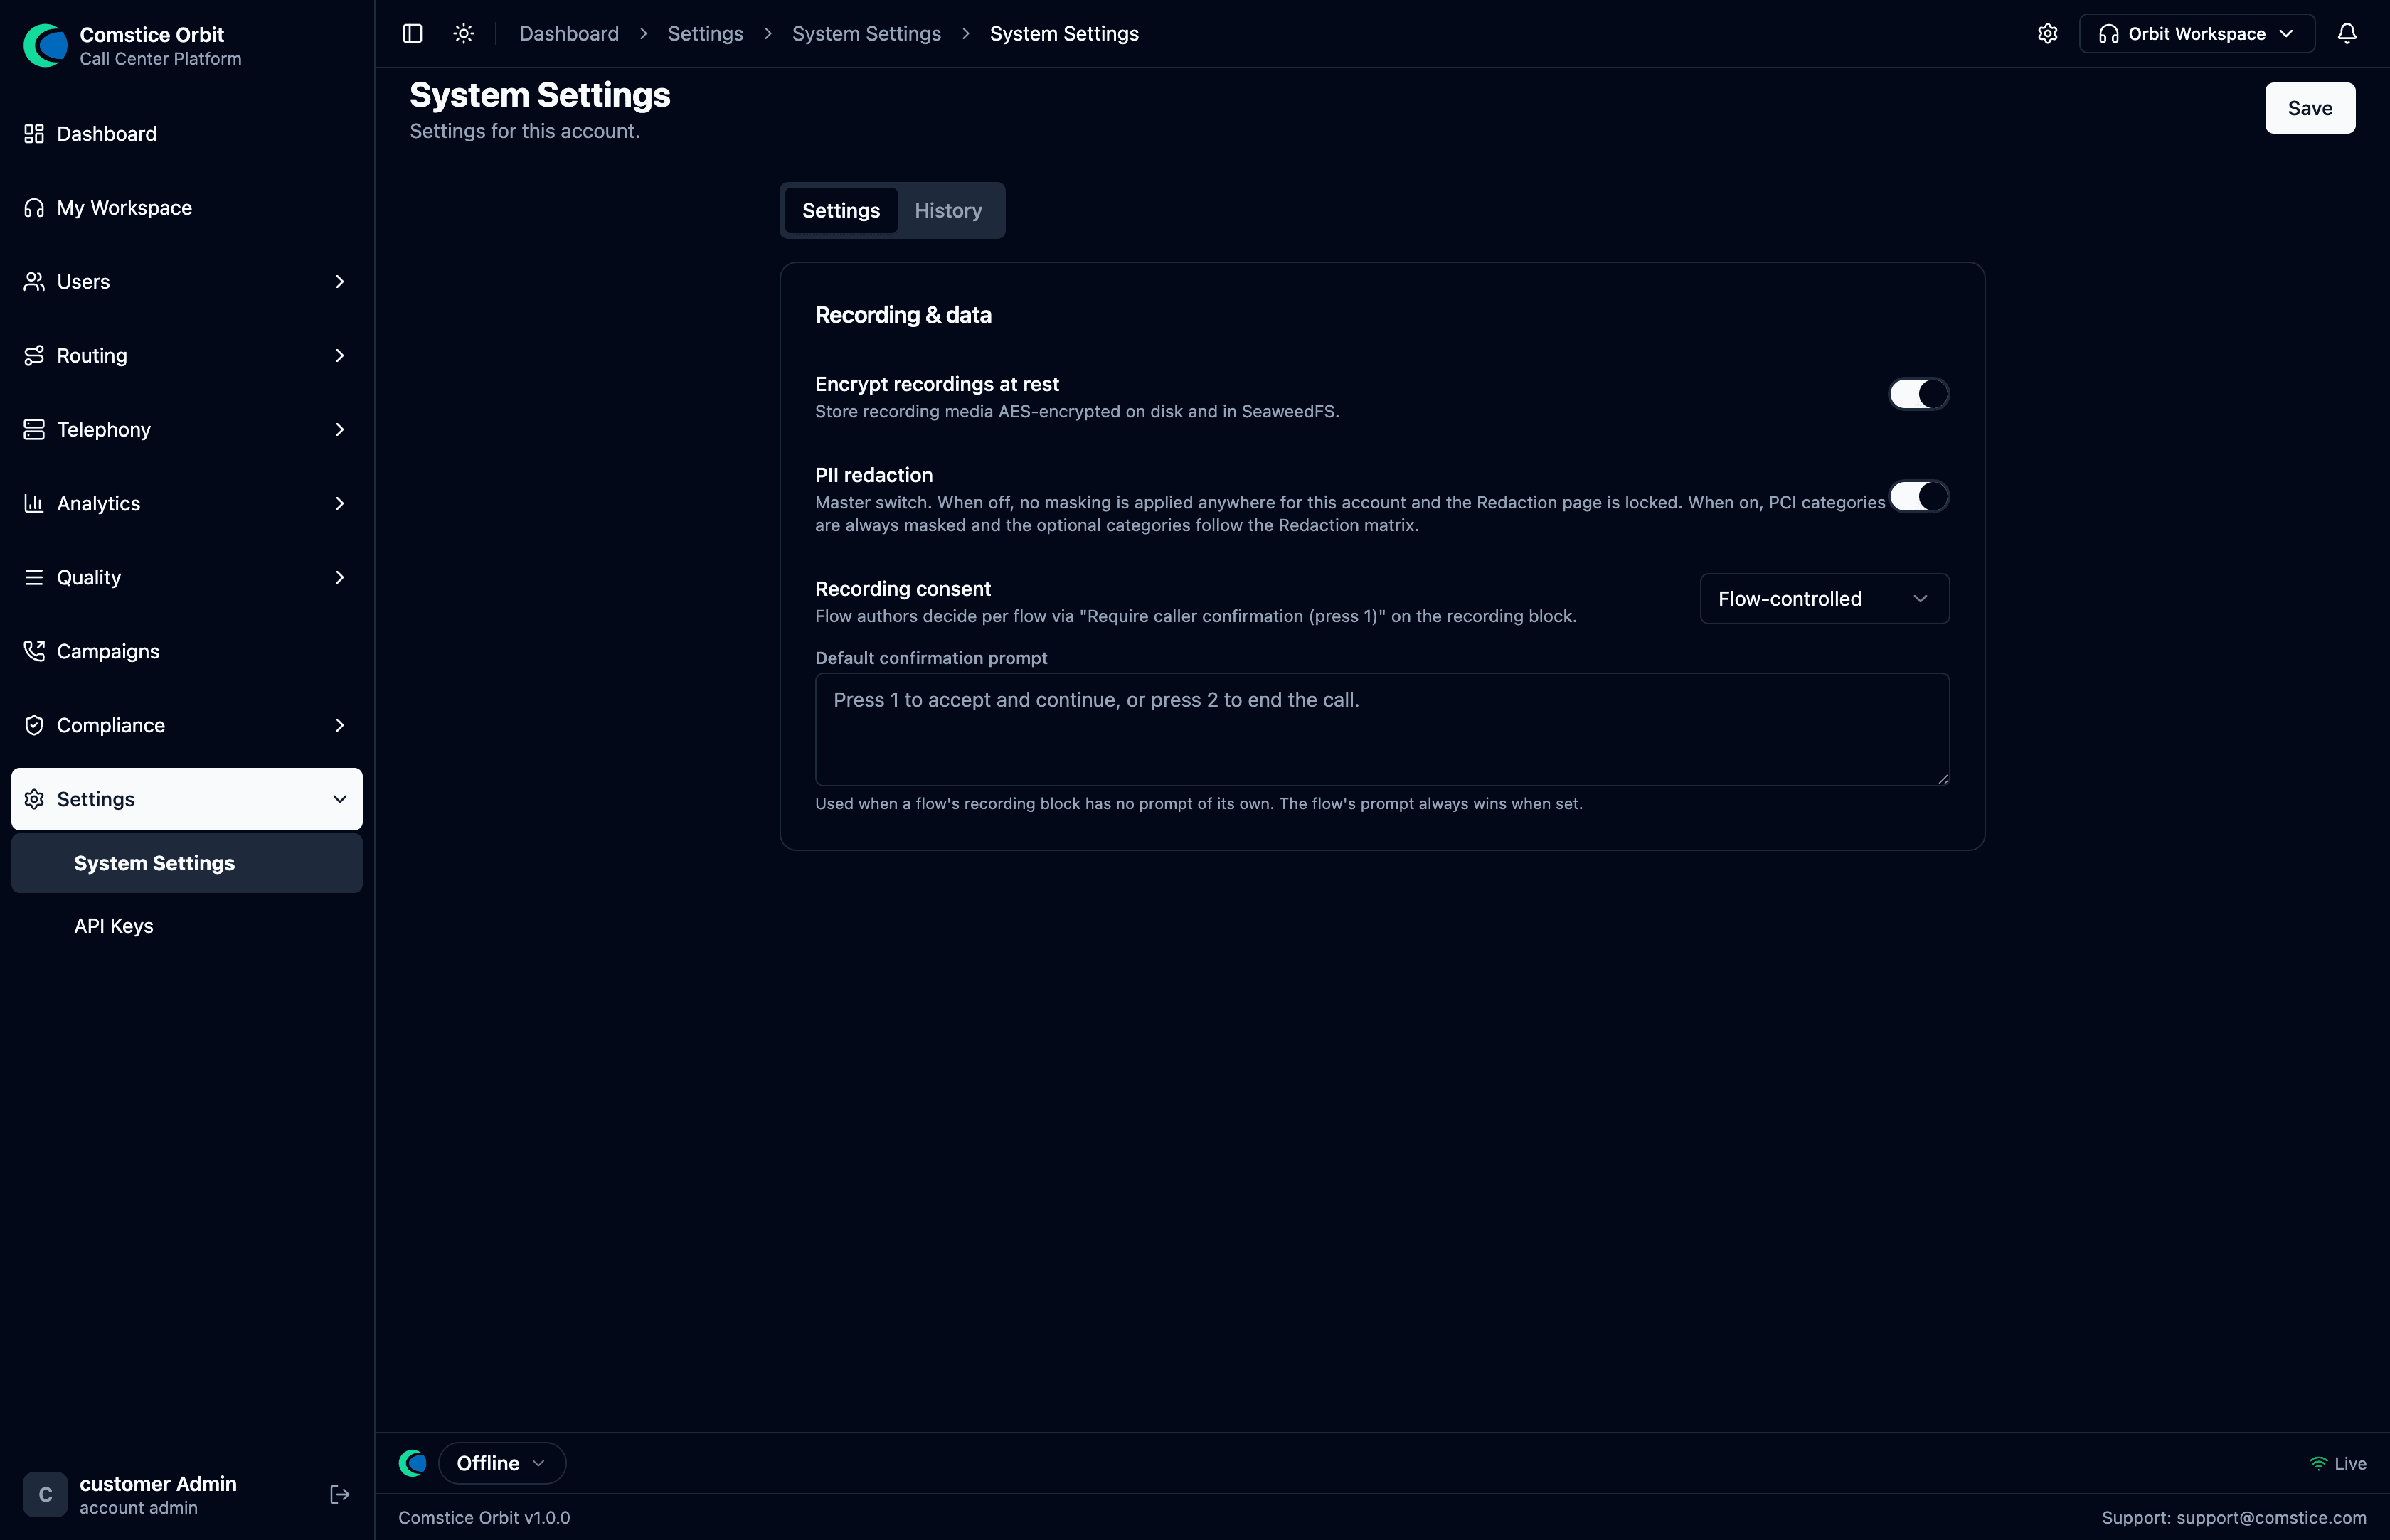Click the My Workspace headset icon
This screenshot has height=1540, width=2390.
(x=34, y=208)
